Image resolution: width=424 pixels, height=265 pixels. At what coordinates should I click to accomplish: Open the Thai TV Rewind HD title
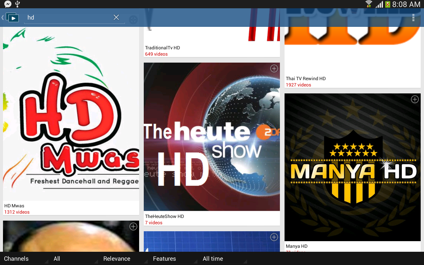tap(306, 79)
